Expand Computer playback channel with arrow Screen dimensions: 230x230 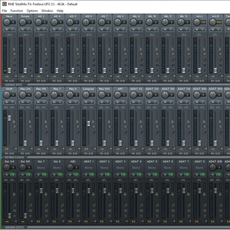[95, 149]
